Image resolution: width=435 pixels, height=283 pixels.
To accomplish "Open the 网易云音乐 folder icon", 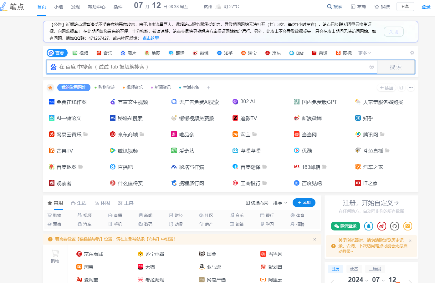I will click(x=86, y=134).
